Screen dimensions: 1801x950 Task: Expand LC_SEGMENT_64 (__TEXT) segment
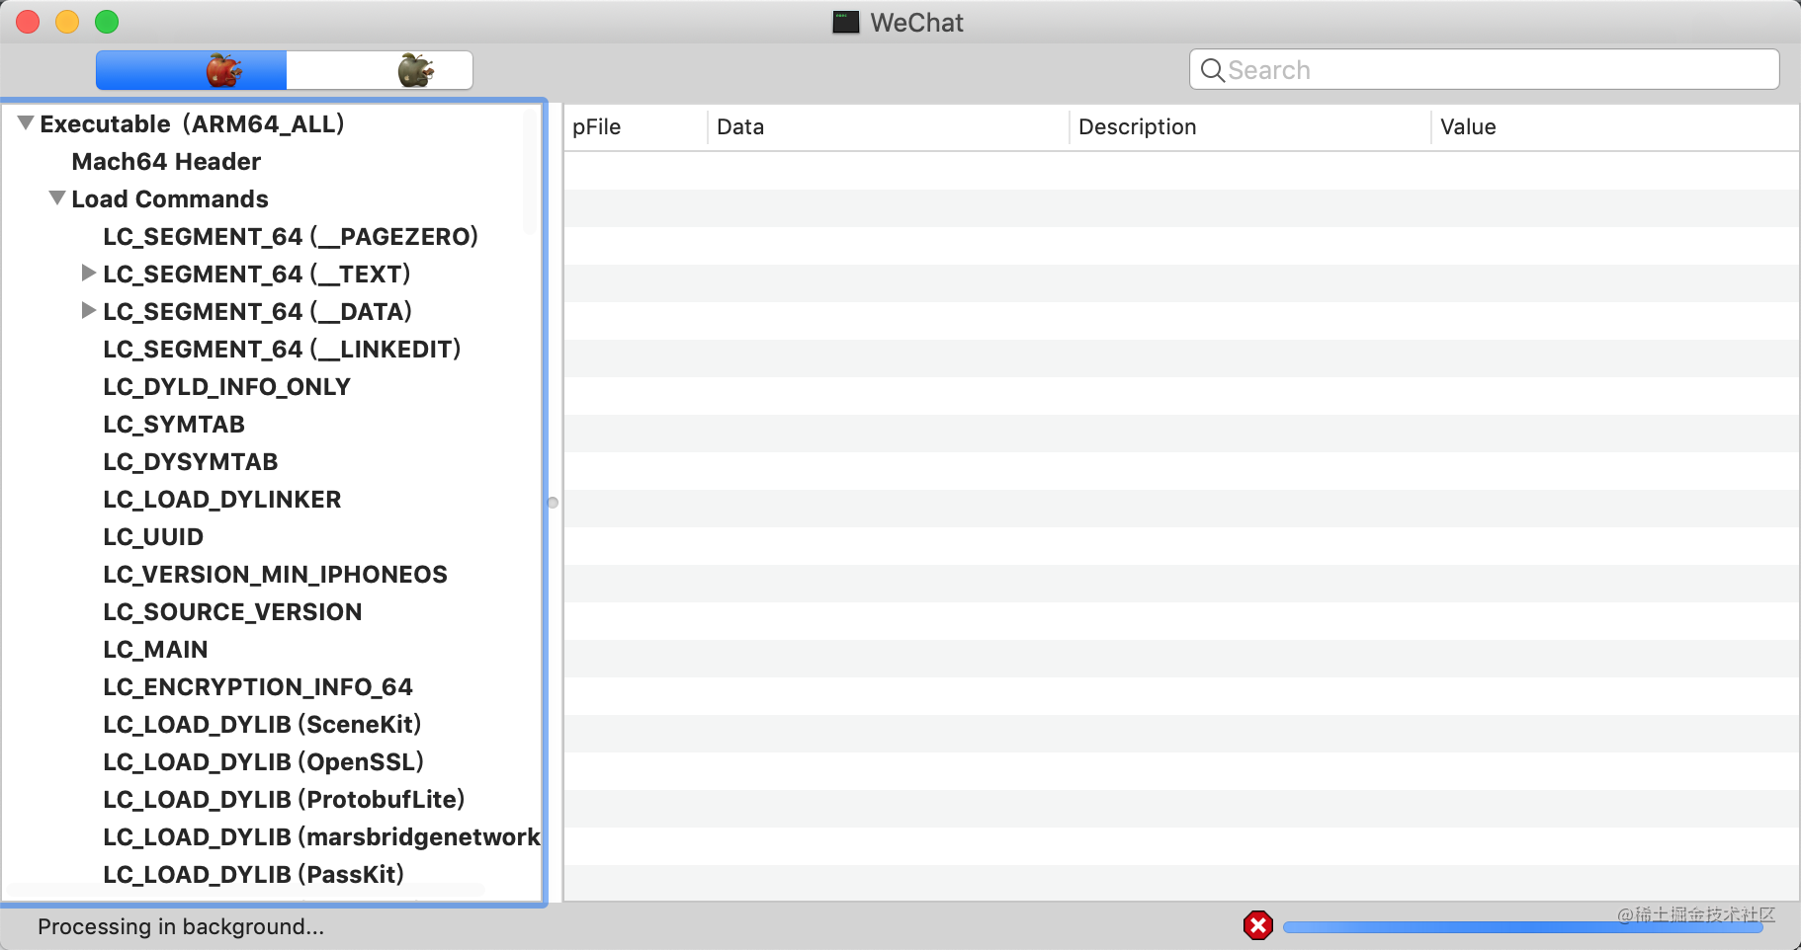(x=89, y=273)
